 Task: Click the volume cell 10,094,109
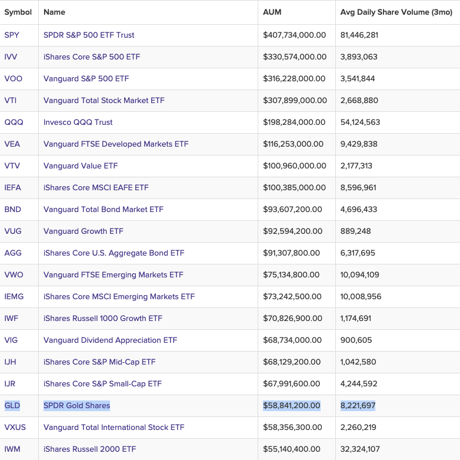(359, 274)
